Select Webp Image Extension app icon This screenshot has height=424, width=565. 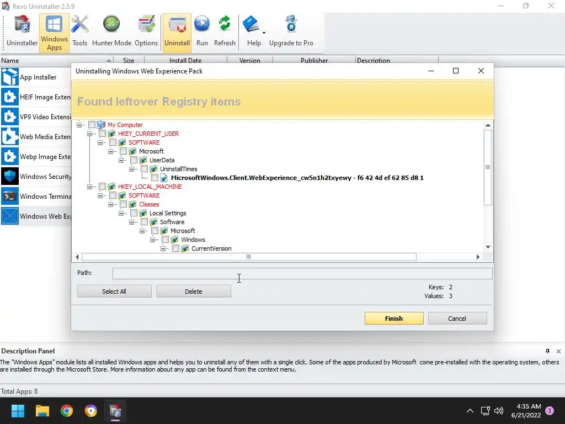[x=9, y=156]
